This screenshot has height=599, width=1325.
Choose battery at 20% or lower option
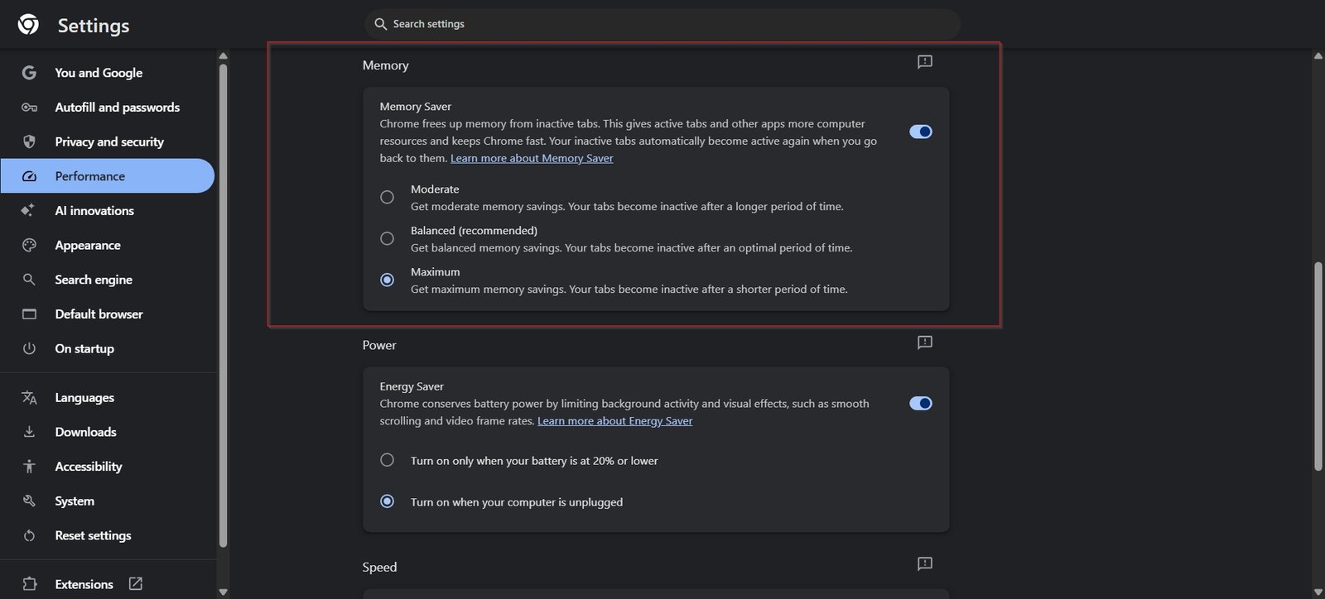click(x=387, y=460)
